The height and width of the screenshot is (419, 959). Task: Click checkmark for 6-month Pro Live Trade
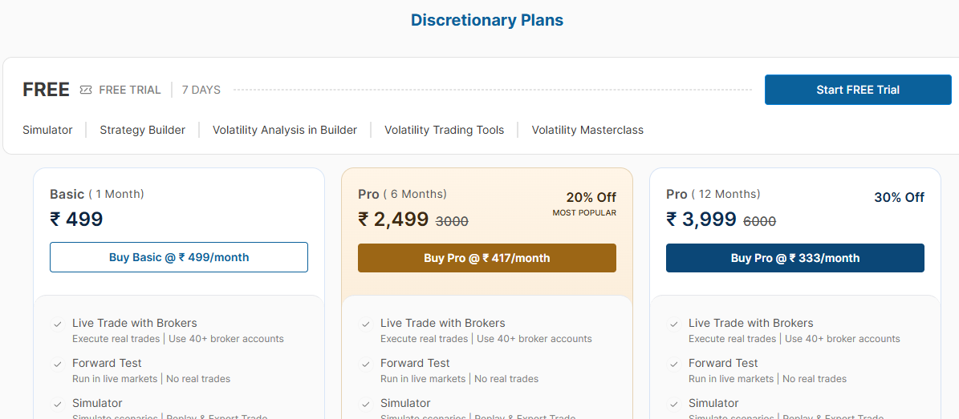[366, 324]
